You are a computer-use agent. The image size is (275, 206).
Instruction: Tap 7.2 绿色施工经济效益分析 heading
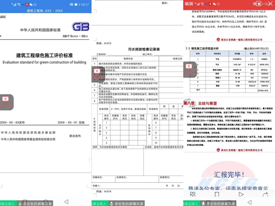[202, 48]
